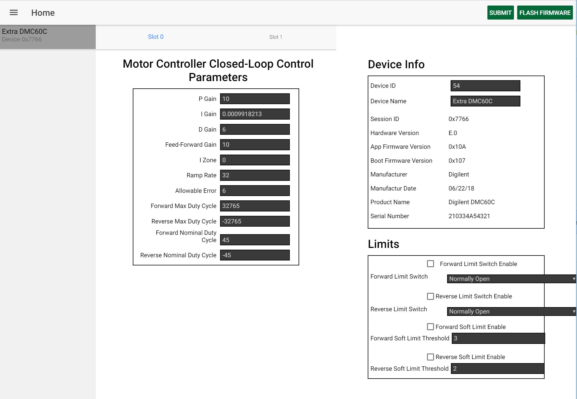Select the Extra DMC60C device entry
577x399 pixels.
tap(48, 37)
